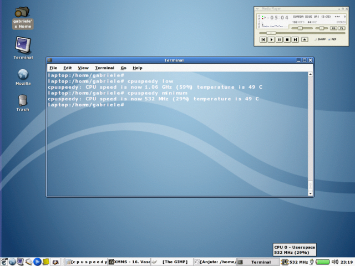355x266 pixels.
Task: Click the Terminal scrollbar up arrow
Action: click(311, 74)
